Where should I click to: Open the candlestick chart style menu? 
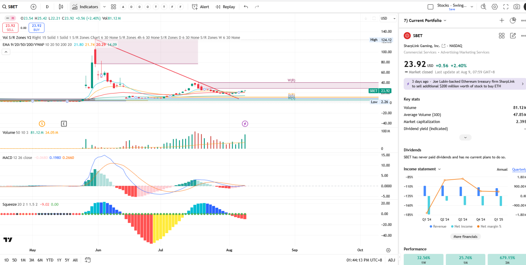[61, 7]
